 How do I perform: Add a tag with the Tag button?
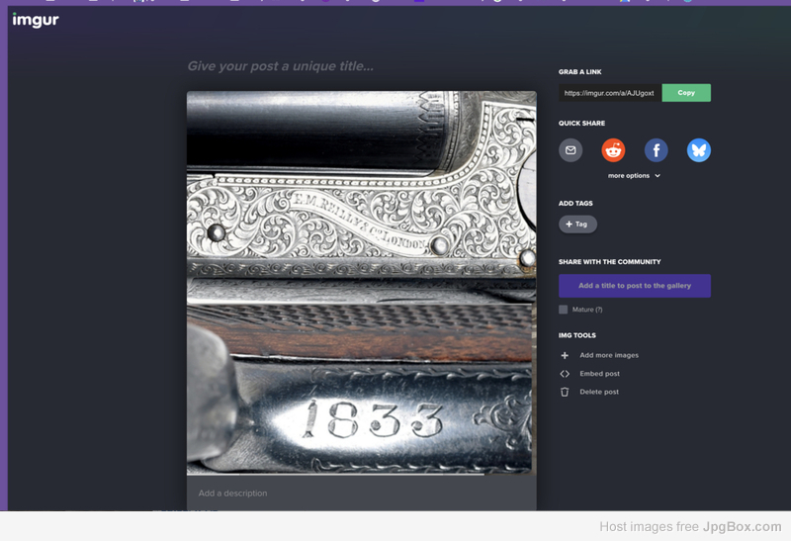point(577,225)
